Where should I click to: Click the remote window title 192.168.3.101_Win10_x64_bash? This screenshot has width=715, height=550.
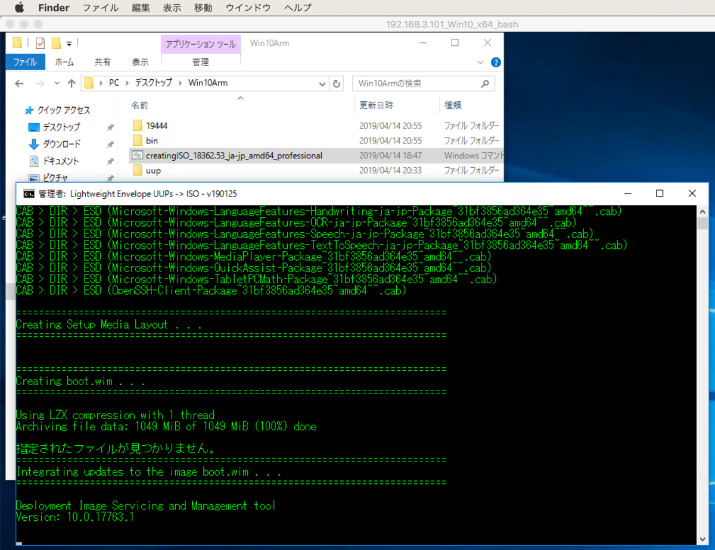coord(452,24)
